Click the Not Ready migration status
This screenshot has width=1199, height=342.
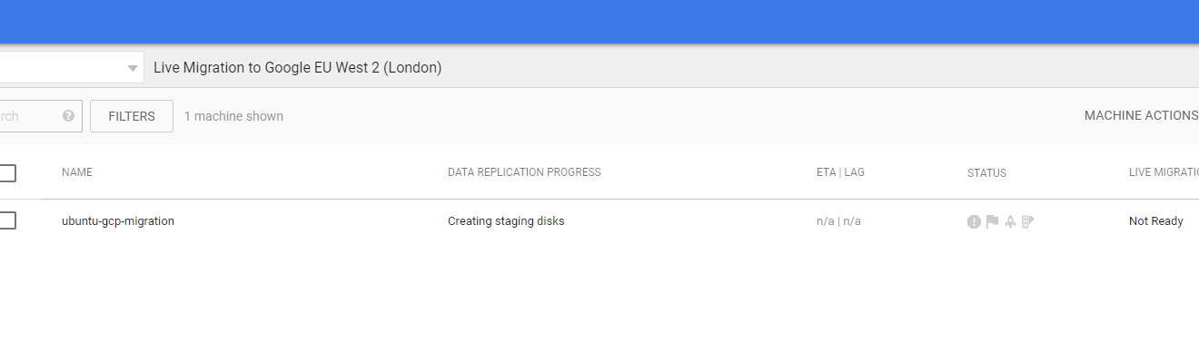(x=1156, y=221)
